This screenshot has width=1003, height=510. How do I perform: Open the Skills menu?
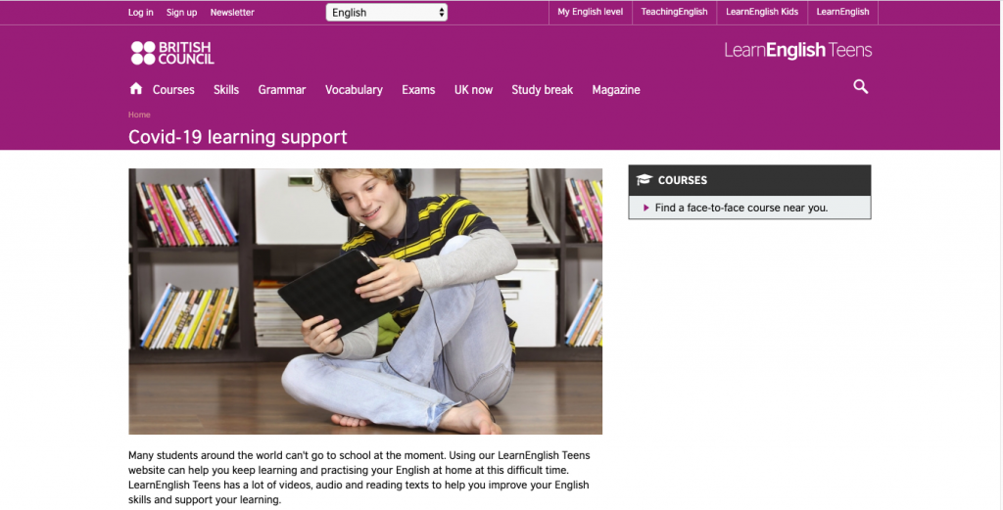pyautogui.click(x=226, y=90)
